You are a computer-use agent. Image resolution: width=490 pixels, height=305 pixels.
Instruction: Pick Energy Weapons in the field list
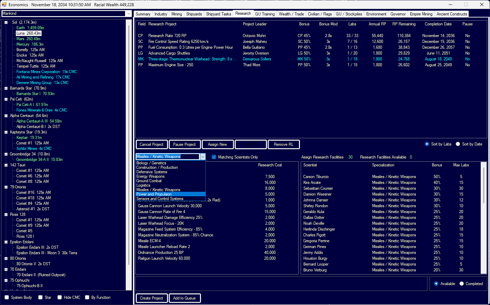150,176
